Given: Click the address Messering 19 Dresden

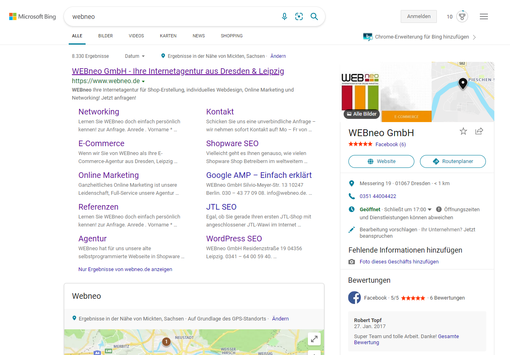Looking at the screenshot, I should coord(395,184).
